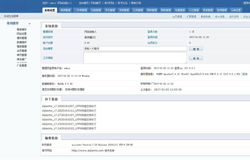Open the 新房管理 tab
Screen dimensions: 250x160
pyautogui.click(x=65, y=10)
